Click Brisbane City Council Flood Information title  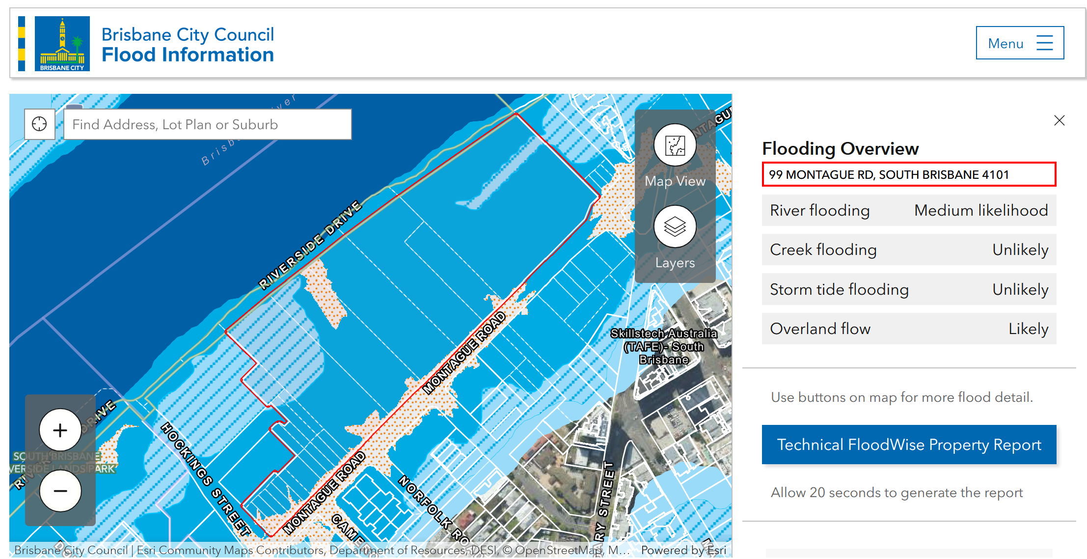188,45
